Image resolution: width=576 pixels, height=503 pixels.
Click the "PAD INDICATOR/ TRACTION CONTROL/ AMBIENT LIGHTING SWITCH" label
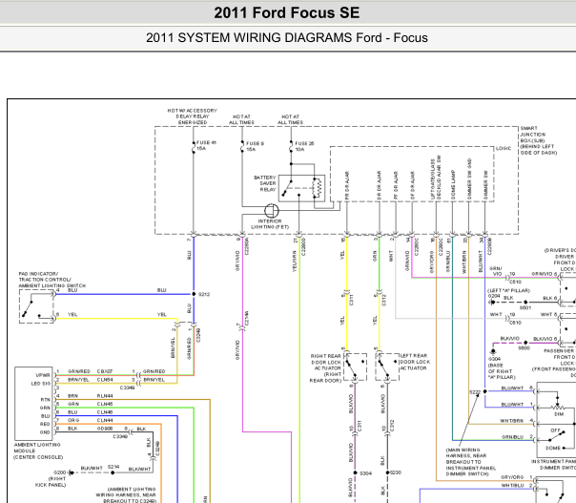52,280
